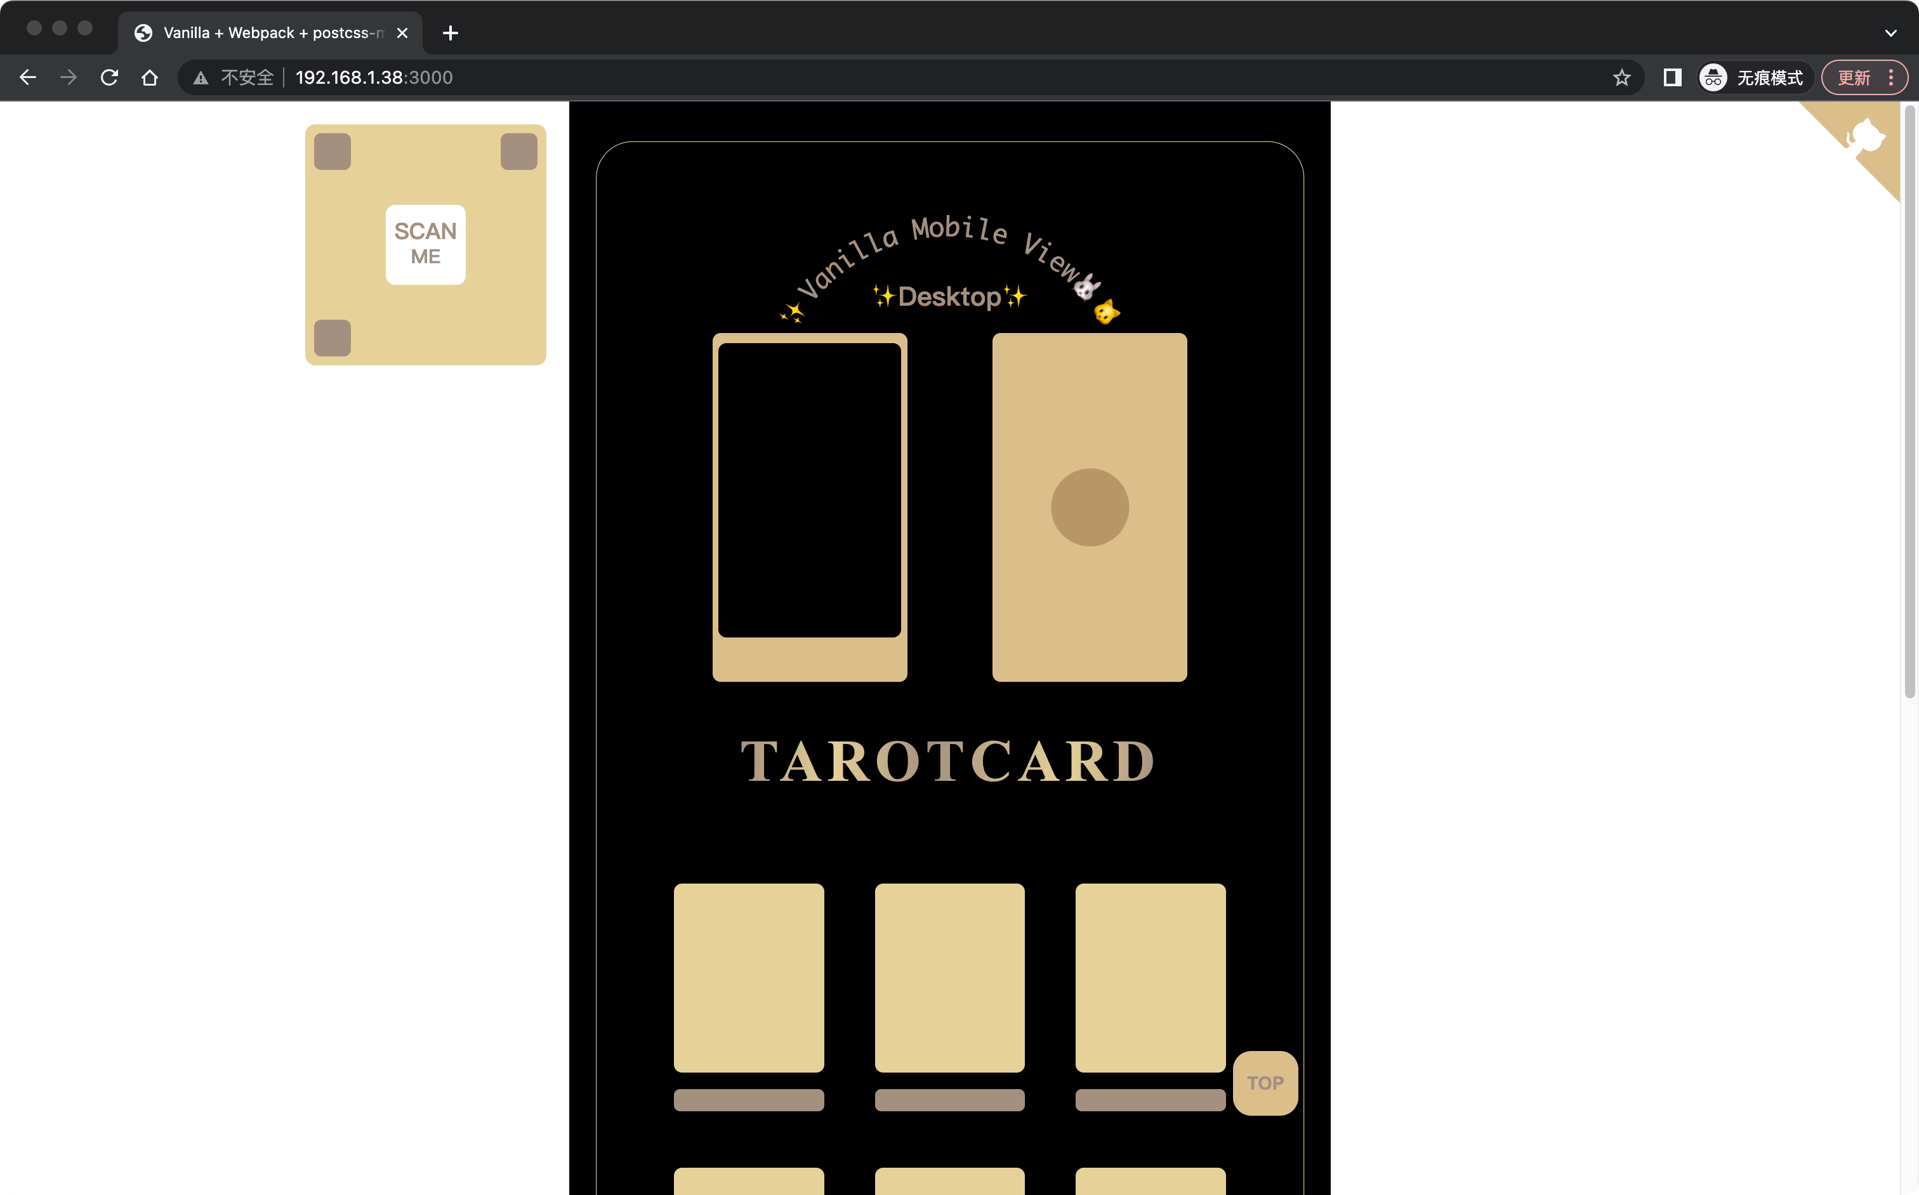Expand the tab search chevron

tap(1890, 33)
